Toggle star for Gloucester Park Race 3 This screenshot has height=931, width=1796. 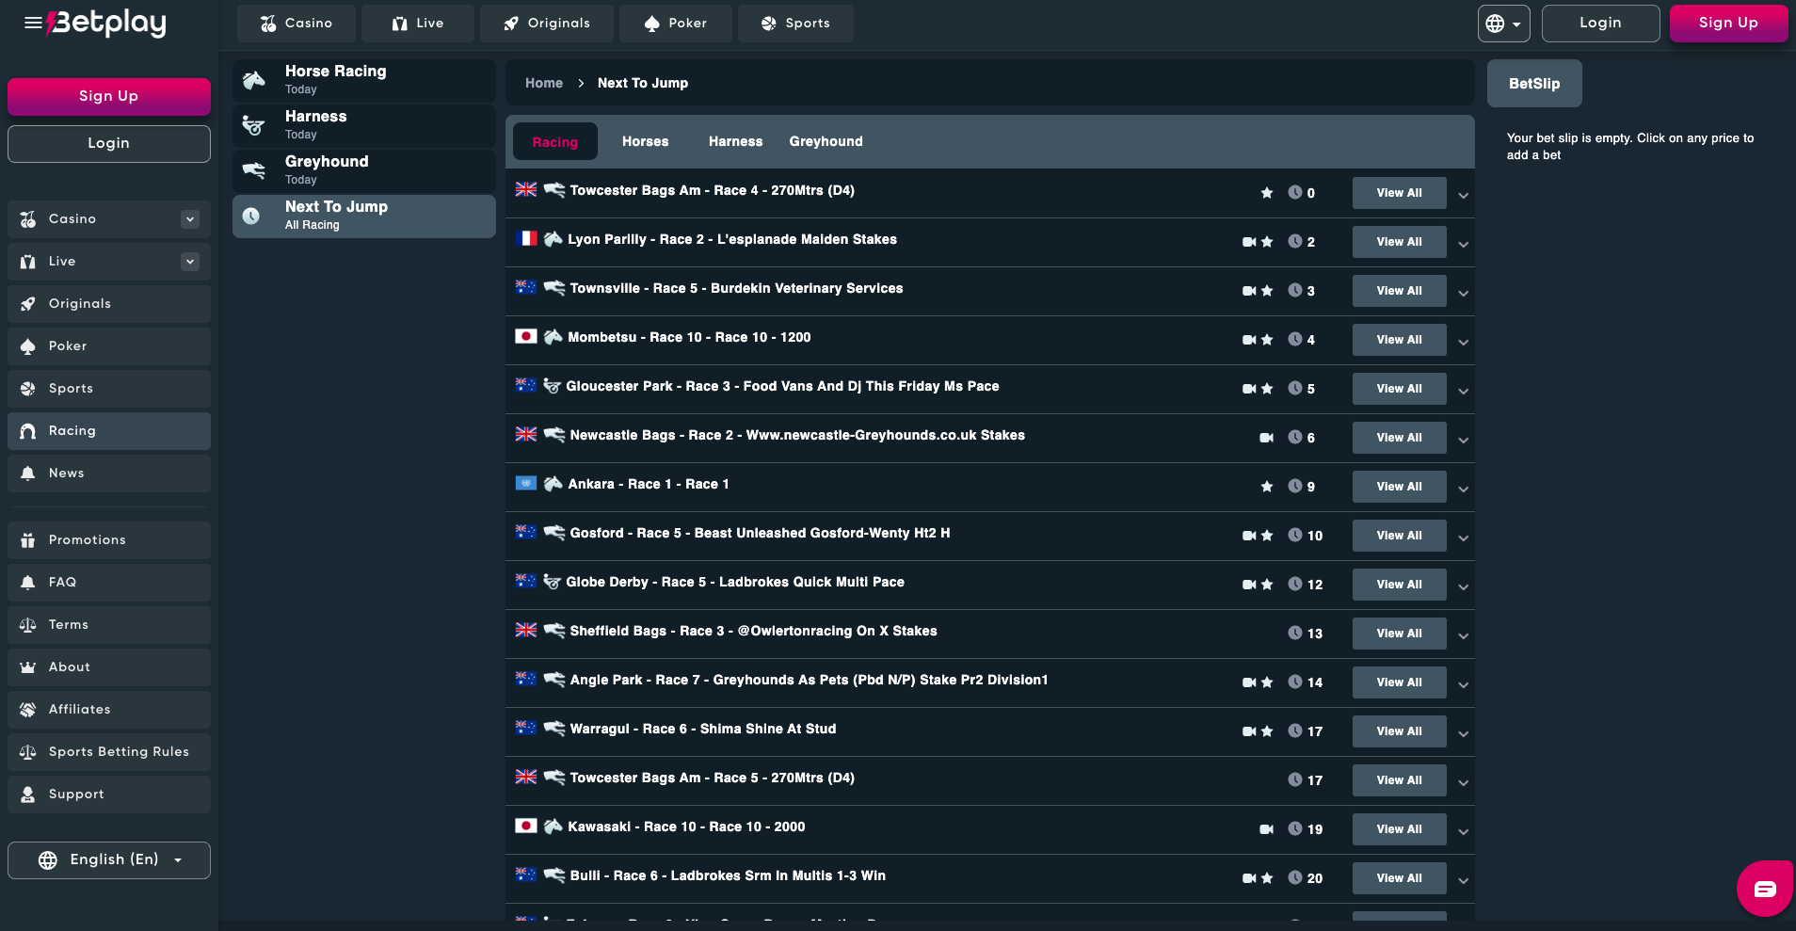1267,389
